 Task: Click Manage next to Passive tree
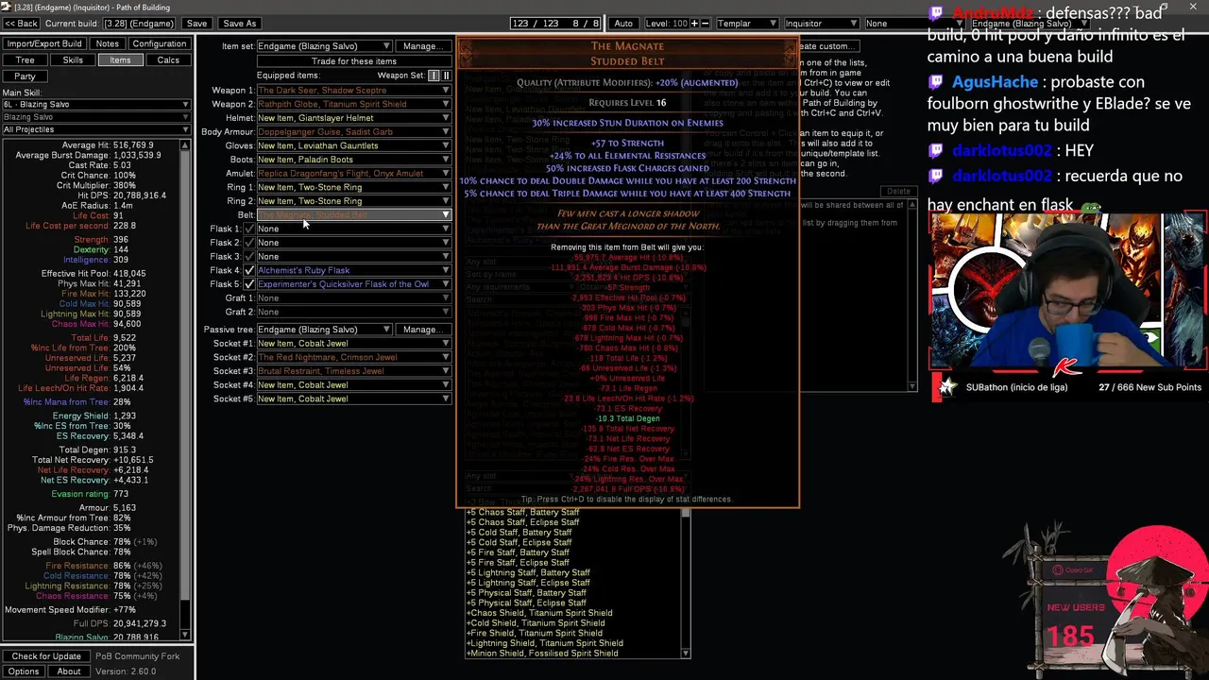click(422, 330)
